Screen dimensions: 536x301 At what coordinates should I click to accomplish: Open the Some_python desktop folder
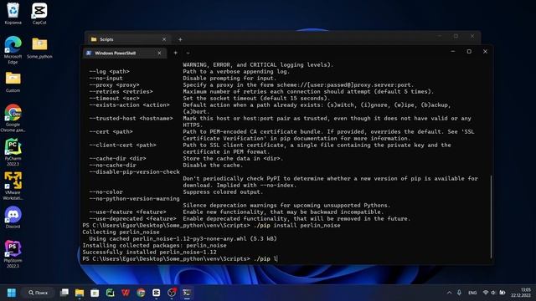point(39,48)
